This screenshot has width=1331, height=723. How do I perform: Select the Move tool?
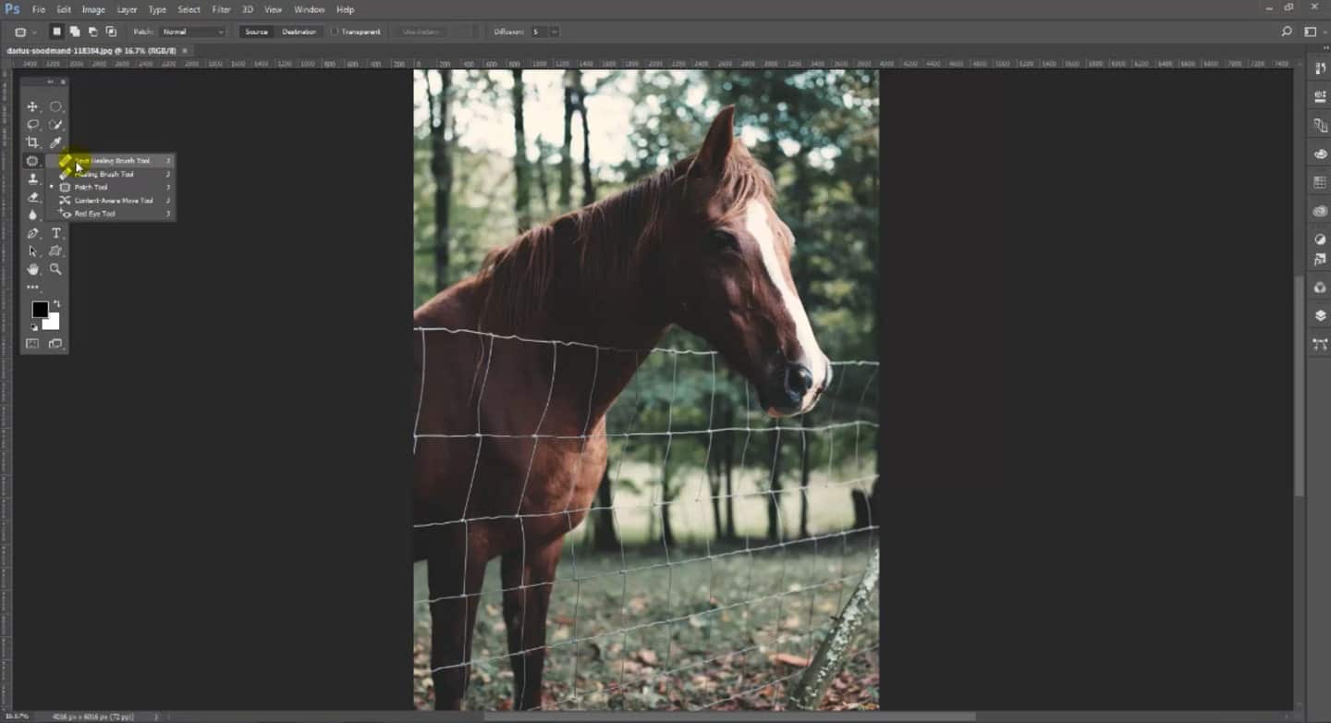[32, 106]
